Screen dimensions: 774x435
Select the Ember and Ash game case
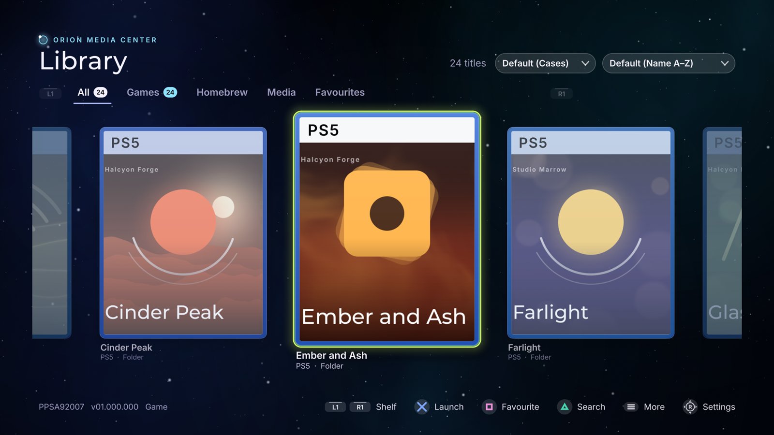coord(387,229)
